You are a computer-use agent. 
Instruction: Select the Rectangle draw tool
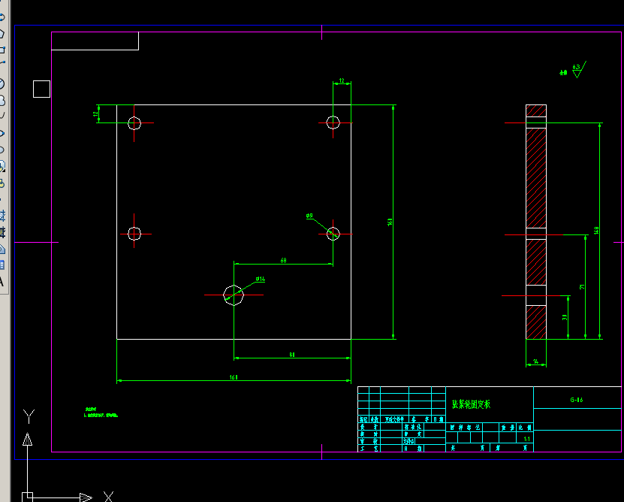point(2,50)
